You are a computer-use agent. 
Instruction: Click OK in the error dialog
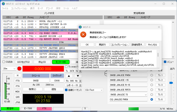tap(87, 45)
